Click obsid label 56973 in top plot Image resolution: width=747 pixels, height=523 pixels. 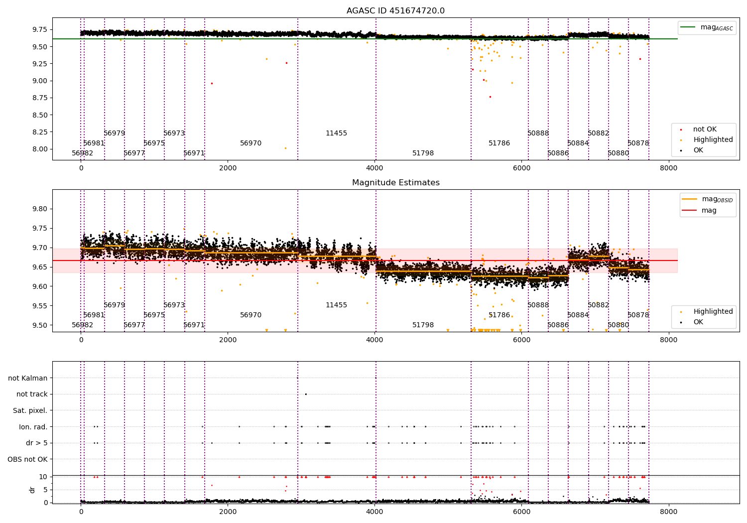click(x=174, y=133)
